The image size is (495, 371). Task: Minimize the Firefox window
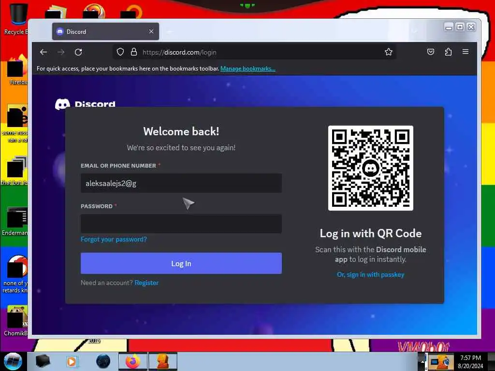point(449,28)
